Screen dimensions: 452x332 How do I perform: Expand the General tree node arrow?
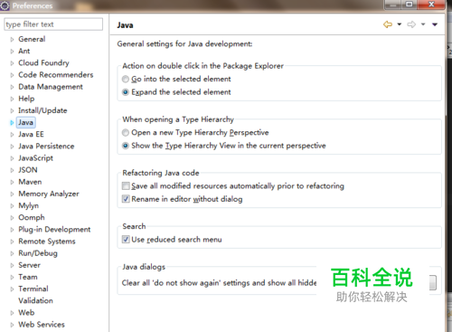12,39
